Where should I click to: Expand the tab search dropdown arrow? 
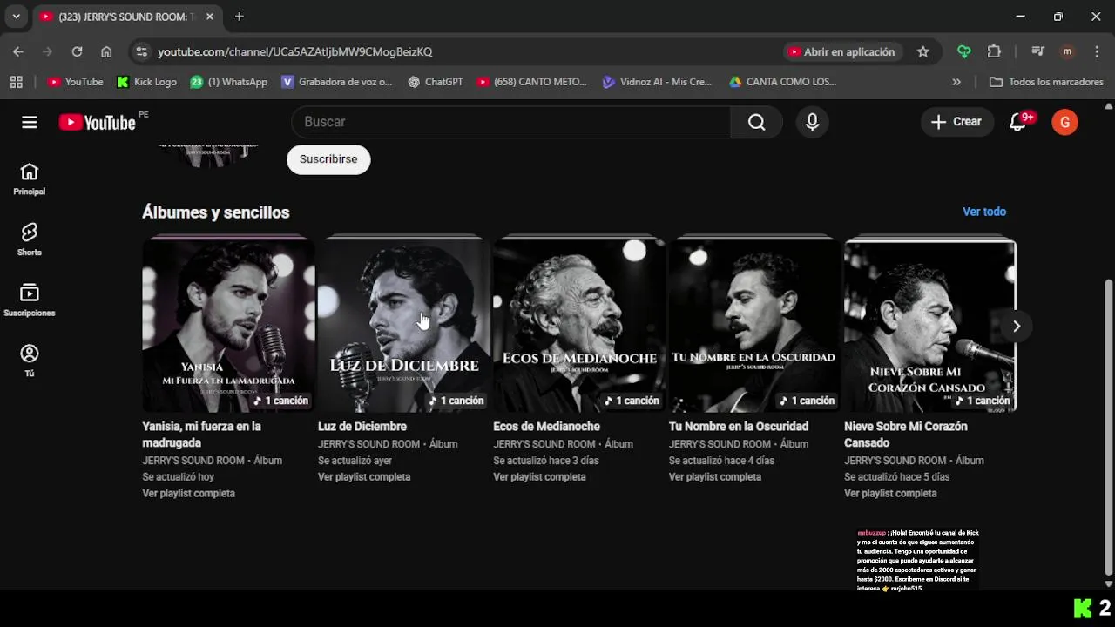[x=16, y=17]
